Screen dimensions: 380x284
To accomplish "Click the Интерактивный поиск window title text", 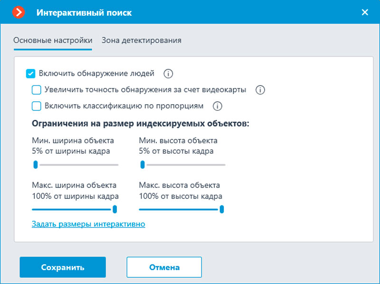I will [x=84, y=13].
